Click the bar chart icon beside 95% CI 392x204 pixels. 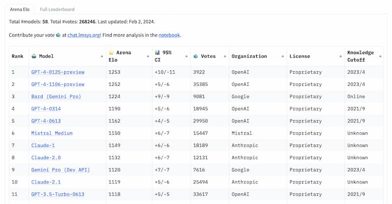(x=157, y=53)
